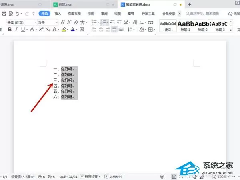
Task: Toggle italic formatting
Action: 16,29
